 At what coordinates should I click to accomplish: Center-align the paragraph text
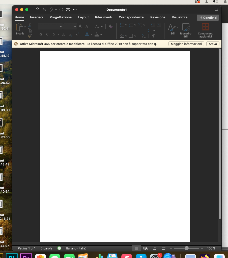(x=128, y=30)
